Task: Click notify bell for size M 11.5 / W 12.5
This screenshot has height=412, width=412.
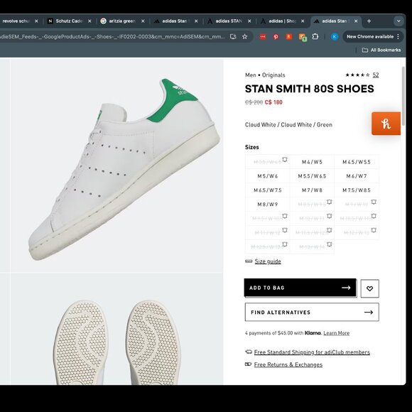Action: [329, 230]
